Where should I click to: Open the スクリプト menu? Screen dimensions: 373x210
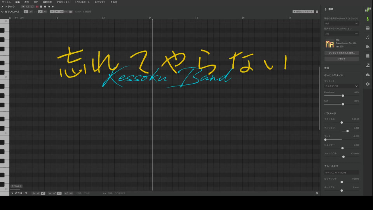point(100,2)
